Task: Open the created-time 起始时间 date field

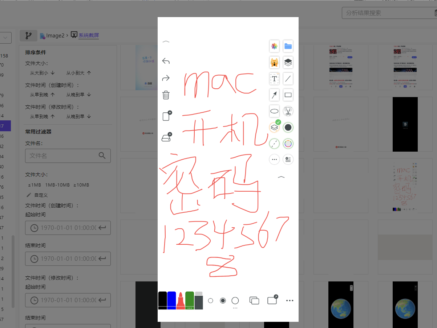Action: pyautogui.click(x=68, y=228)
